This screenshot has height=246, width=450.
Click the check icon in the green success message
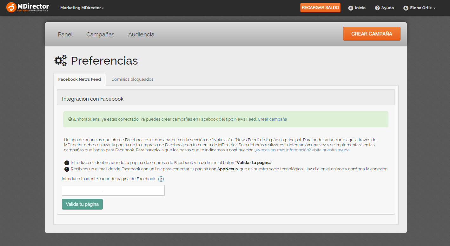70,119
